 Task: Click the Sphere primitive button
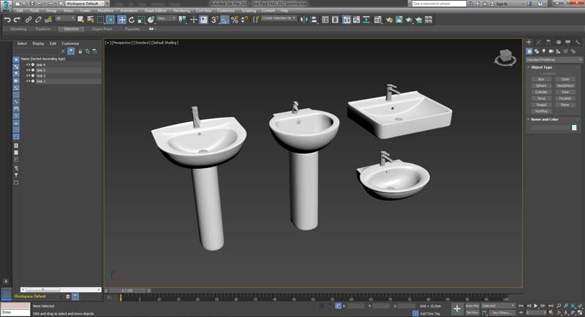click(541, 85)
